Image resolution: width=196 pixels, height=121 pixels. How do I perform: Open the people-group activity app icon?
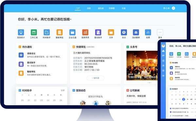tap(136, 32)
